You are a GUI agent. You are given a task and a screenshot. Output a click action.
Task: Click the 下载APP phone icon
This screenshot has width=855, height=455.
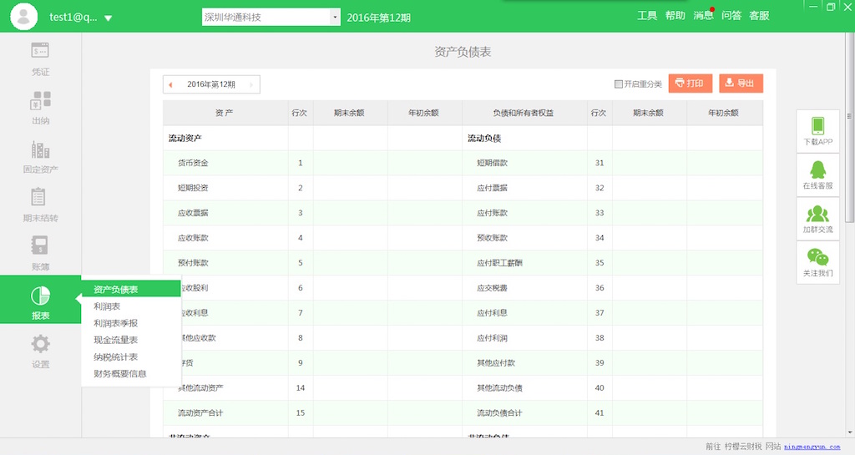[x=817, y=126]
